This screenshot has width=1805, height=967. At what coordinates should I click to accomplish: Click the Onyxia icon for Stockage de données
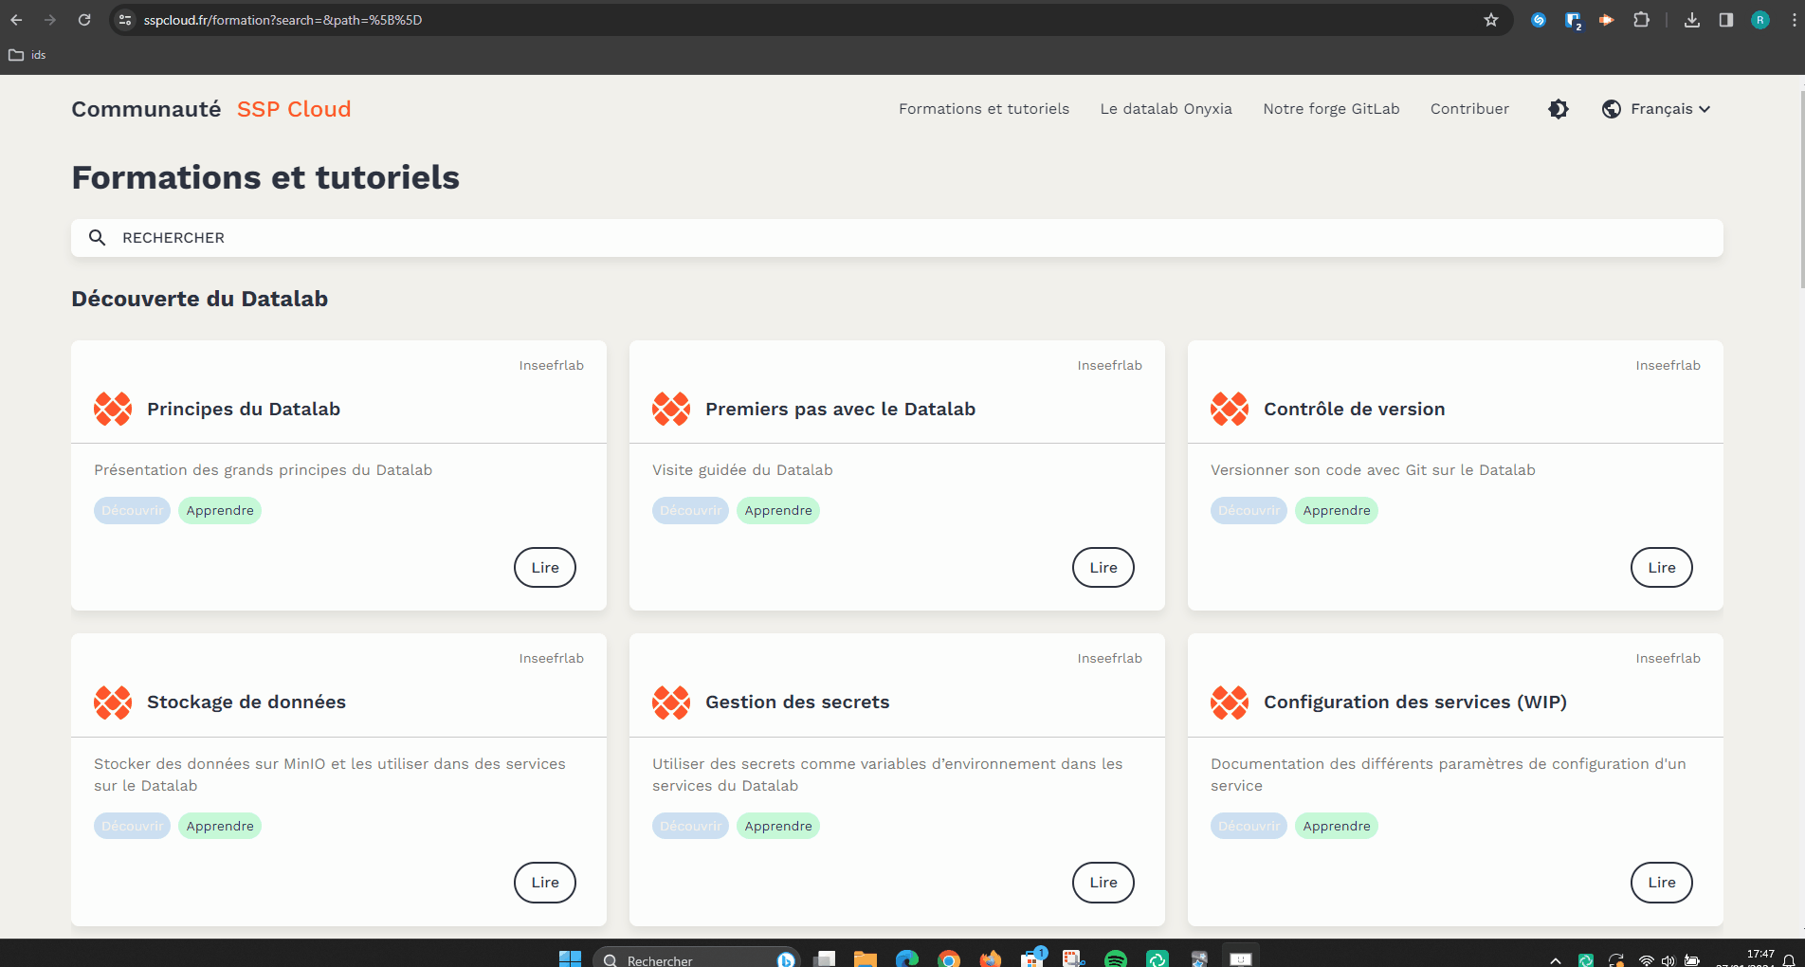point(113,702)
